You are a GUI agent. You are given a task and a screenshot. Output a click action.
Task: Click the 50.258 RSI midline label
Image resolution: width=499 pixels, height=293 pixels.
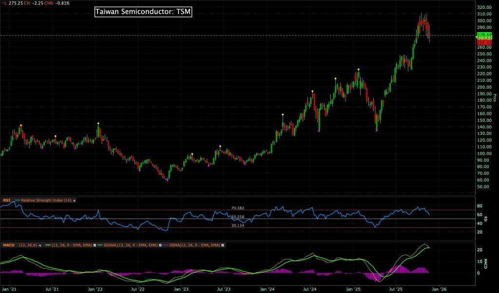(x=238, y=217)
